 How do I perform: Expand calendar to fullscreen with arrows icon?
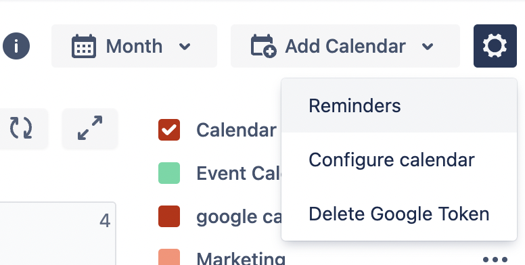click(90, 128)
